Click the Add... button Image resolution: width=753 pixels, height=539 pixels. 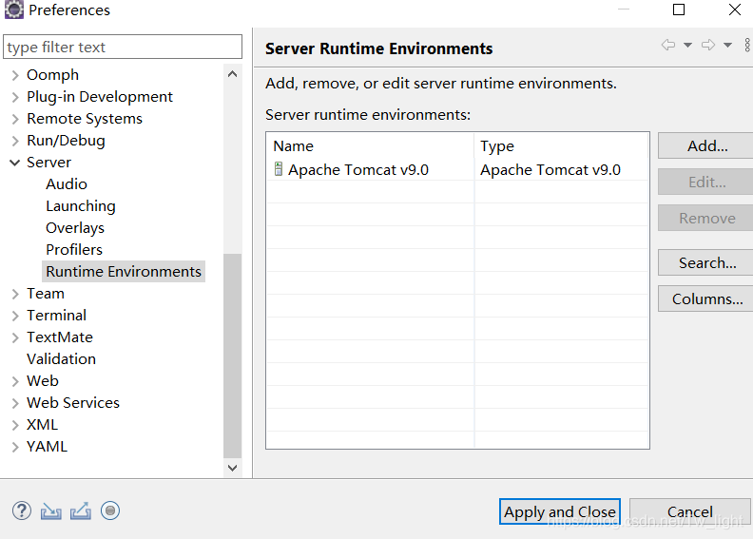point(707,145)
